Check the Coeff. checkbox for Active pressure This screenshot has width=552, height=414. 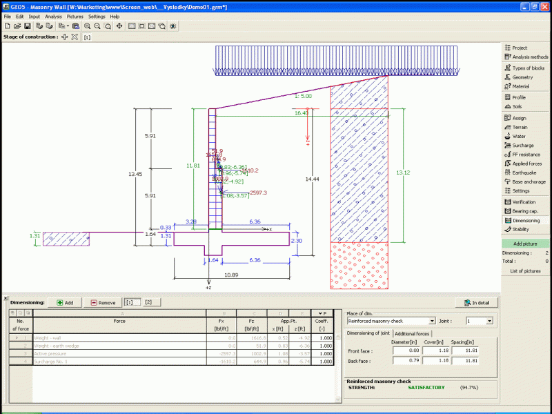324,353
